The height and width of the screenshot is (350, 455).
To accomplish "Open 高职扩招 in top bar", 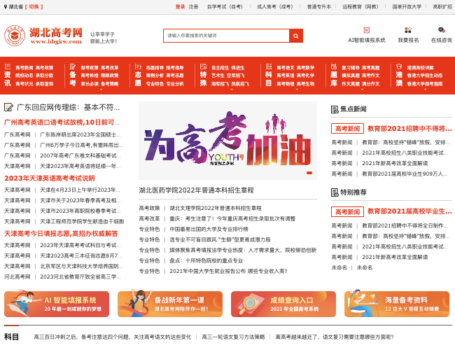I will click(x=442, y=7).
